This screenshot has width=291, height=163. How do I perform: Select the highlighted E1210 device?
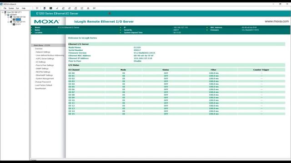[18, 19]
